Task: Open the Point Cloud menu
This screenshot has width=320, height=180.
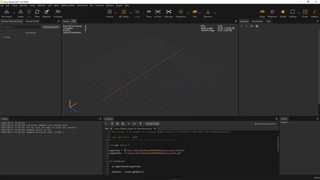Action: [x=82, y=5]
